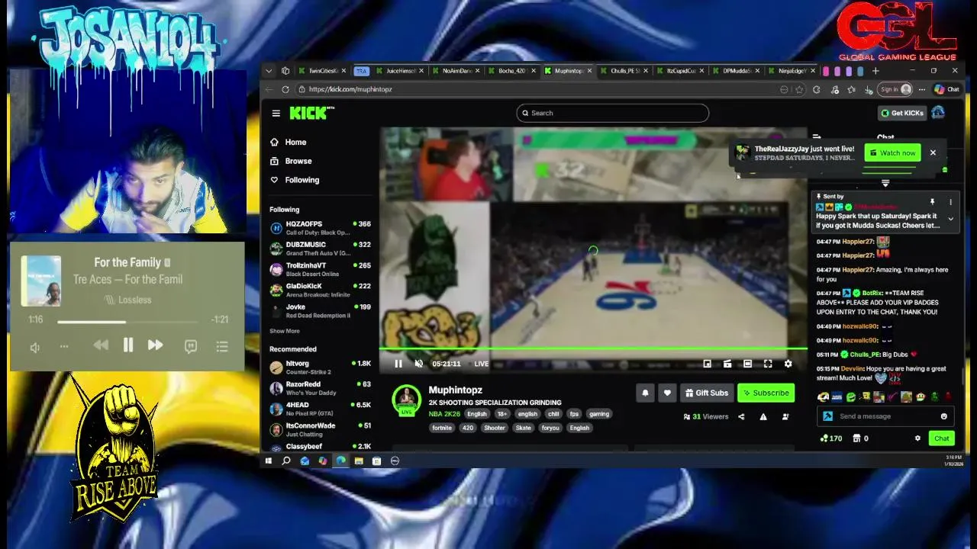Open pinned message options three-dot menu
This screenshot has width=977, height=549.
pos(950,202)
